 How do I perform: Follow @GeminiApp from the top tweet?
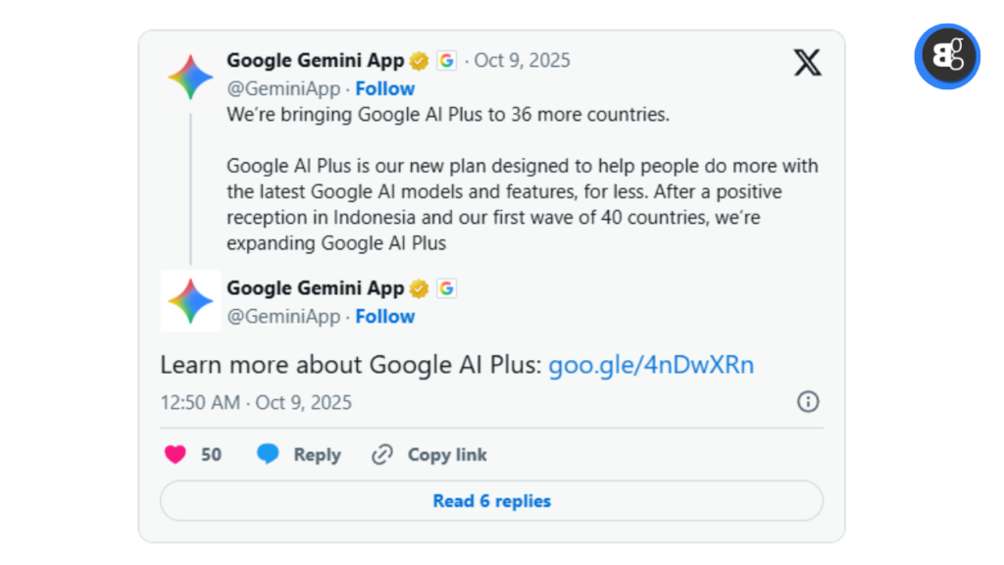pos(384,88)
